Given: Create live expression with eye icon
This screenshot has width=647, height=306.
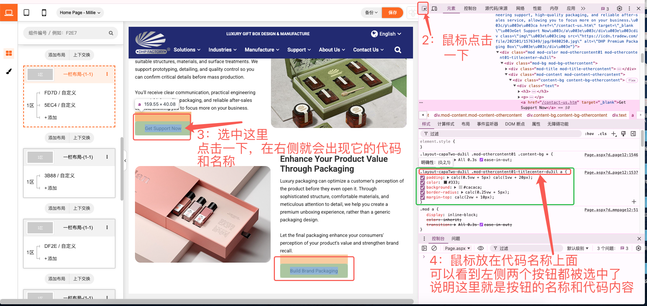Looking at the screenshot, I should pos(480,248).
